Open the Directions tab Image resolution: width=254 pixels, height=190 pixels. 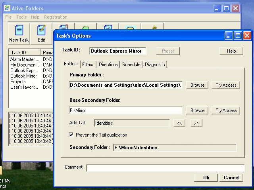[108, 65]
